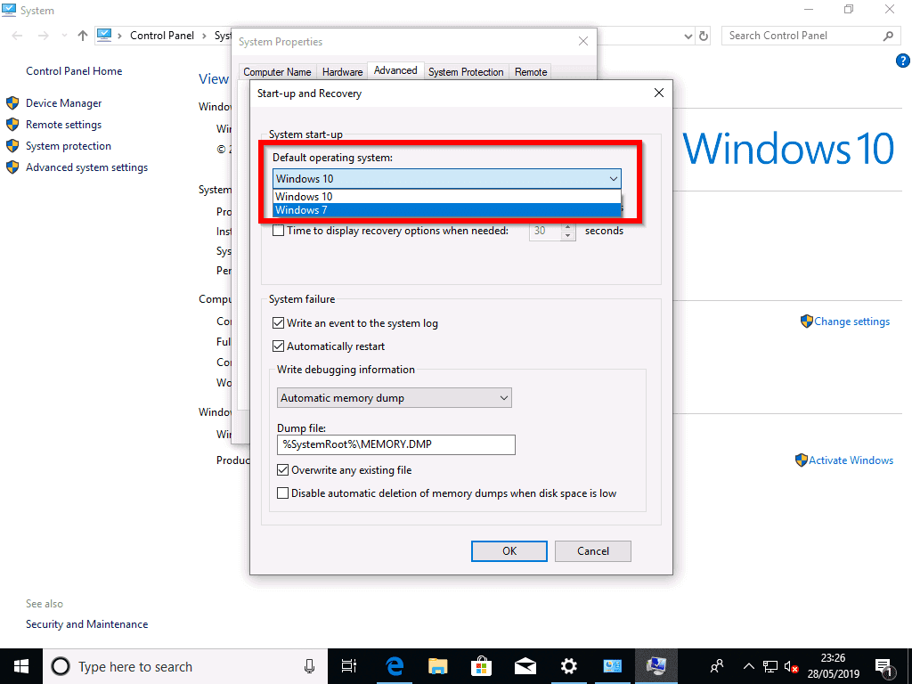Click the System Properties taskbar icon
This screenshot has height=684, width=912.
[656, 666]
